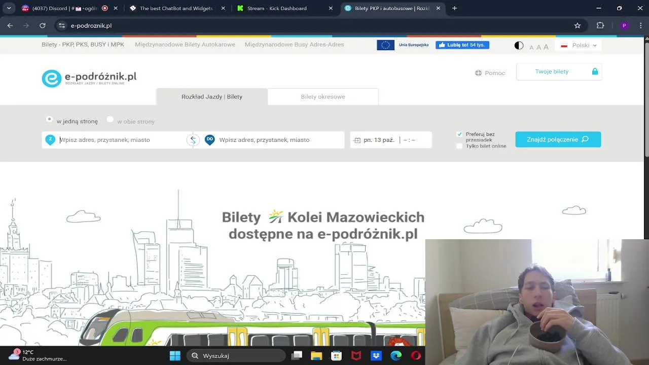Switch to 'Rozkład Jazdy | Bilety' tab
The image size is (649, 365).
click(212, 97)
